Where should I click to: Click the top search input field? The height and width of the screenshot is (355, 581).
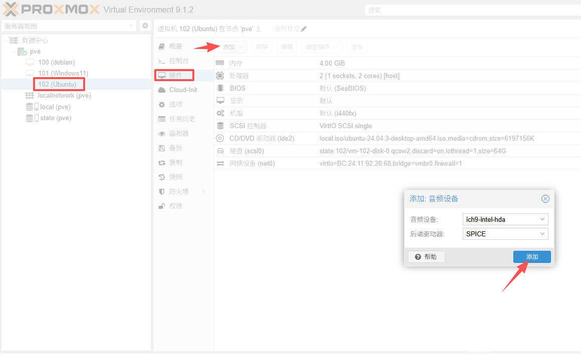coord(471,10)
